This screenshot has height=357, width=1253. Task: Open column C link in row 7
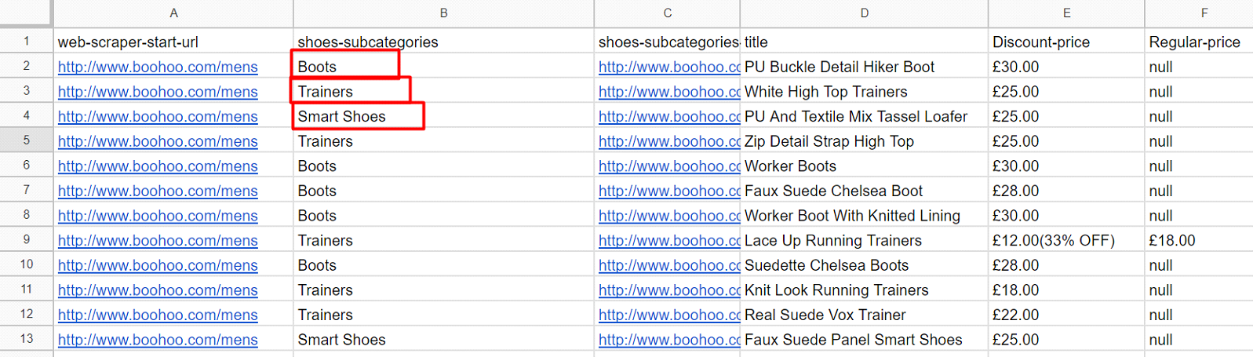(668, 191)
